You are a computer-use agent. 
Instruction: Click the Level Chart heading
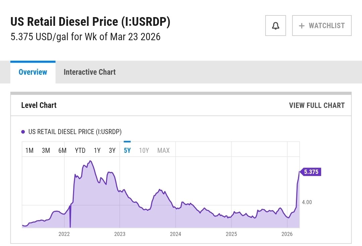click(x=39, y=105)
